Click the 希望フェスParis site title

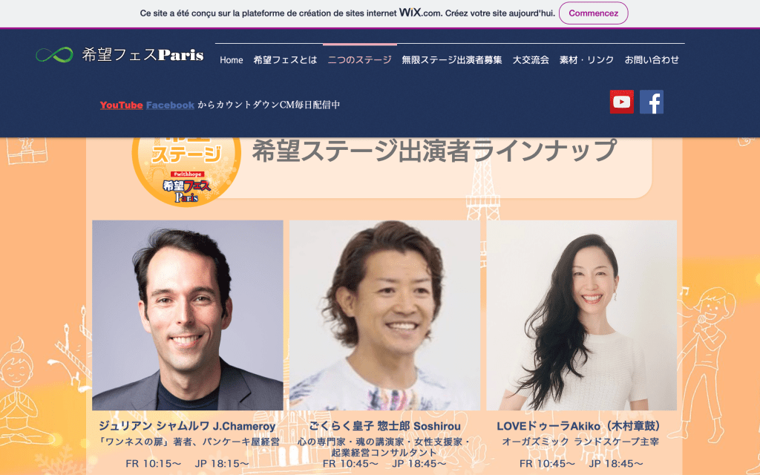[142, 55]
